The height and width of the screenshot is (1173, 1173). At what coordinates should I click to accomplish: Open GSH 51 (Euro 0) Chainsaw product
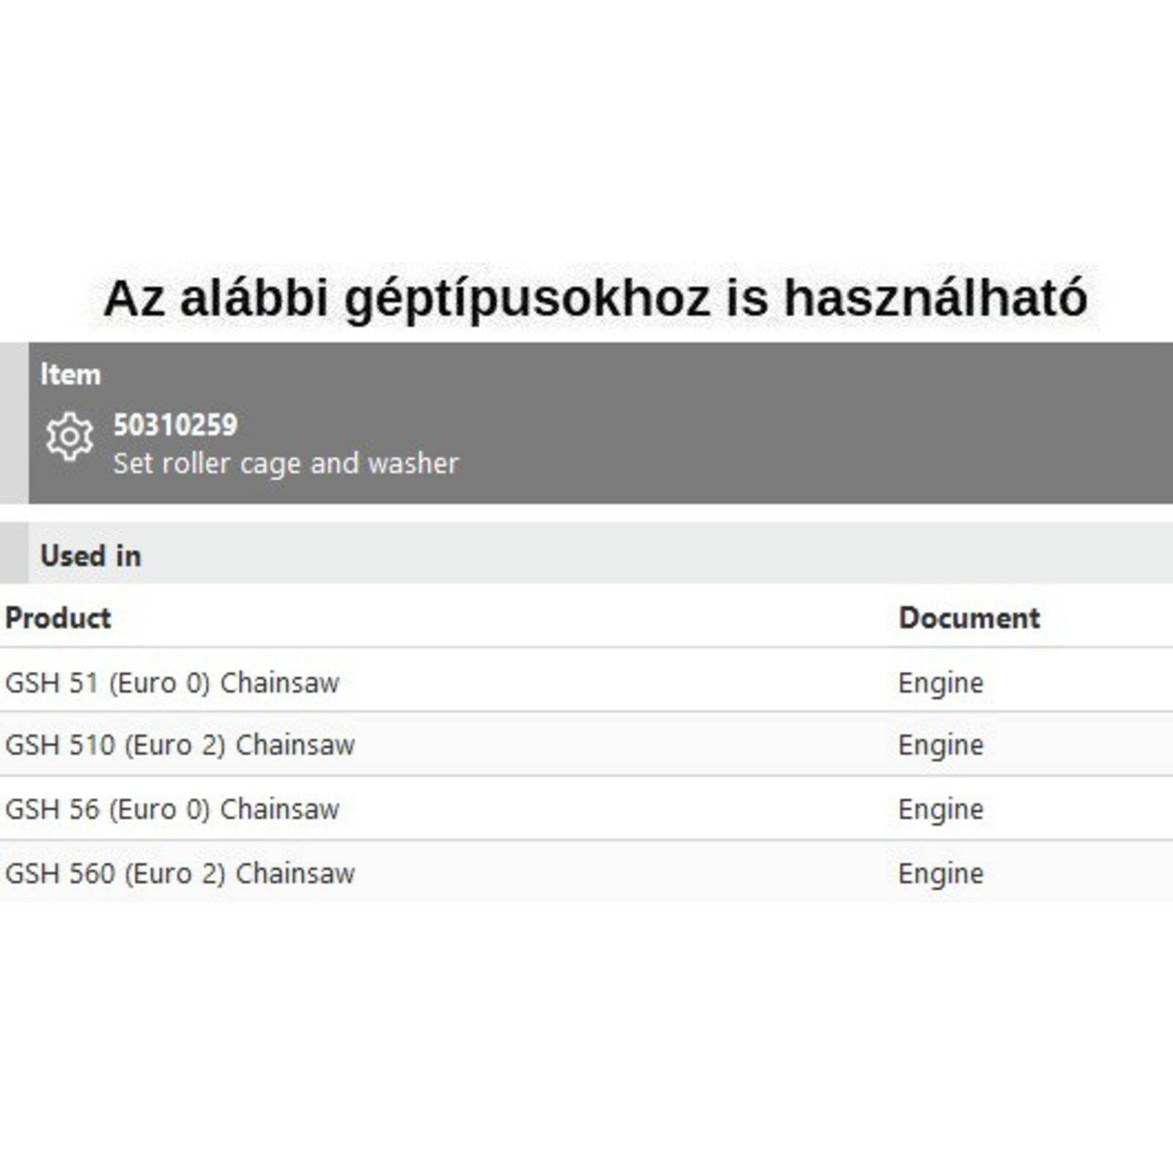pos(172,683)
